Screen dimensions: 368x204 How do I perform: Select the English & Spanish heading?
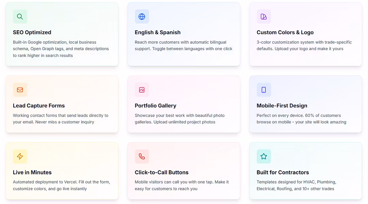(157, 32)
